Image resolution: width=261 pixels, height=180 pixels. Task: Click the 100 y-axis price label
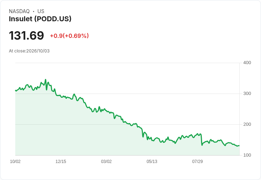click(x=247, y=155)
